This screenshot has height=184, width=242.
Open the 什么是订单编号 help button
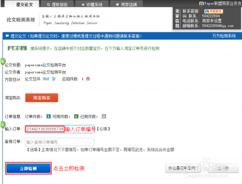(183, 168)
